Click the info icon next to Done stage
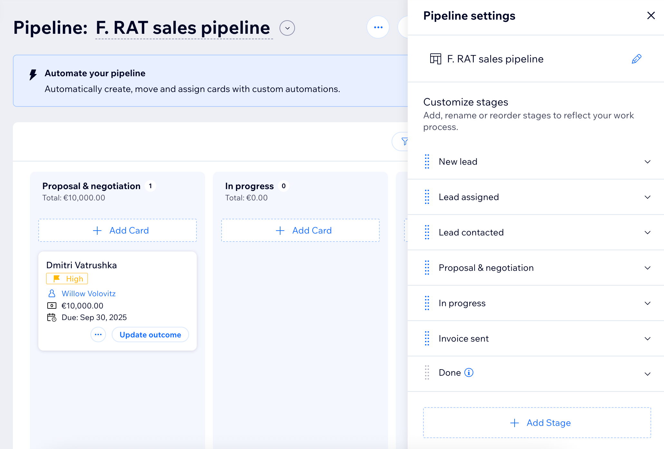The width and height of the screenshot is (664, 449). (x=469, y=372)
